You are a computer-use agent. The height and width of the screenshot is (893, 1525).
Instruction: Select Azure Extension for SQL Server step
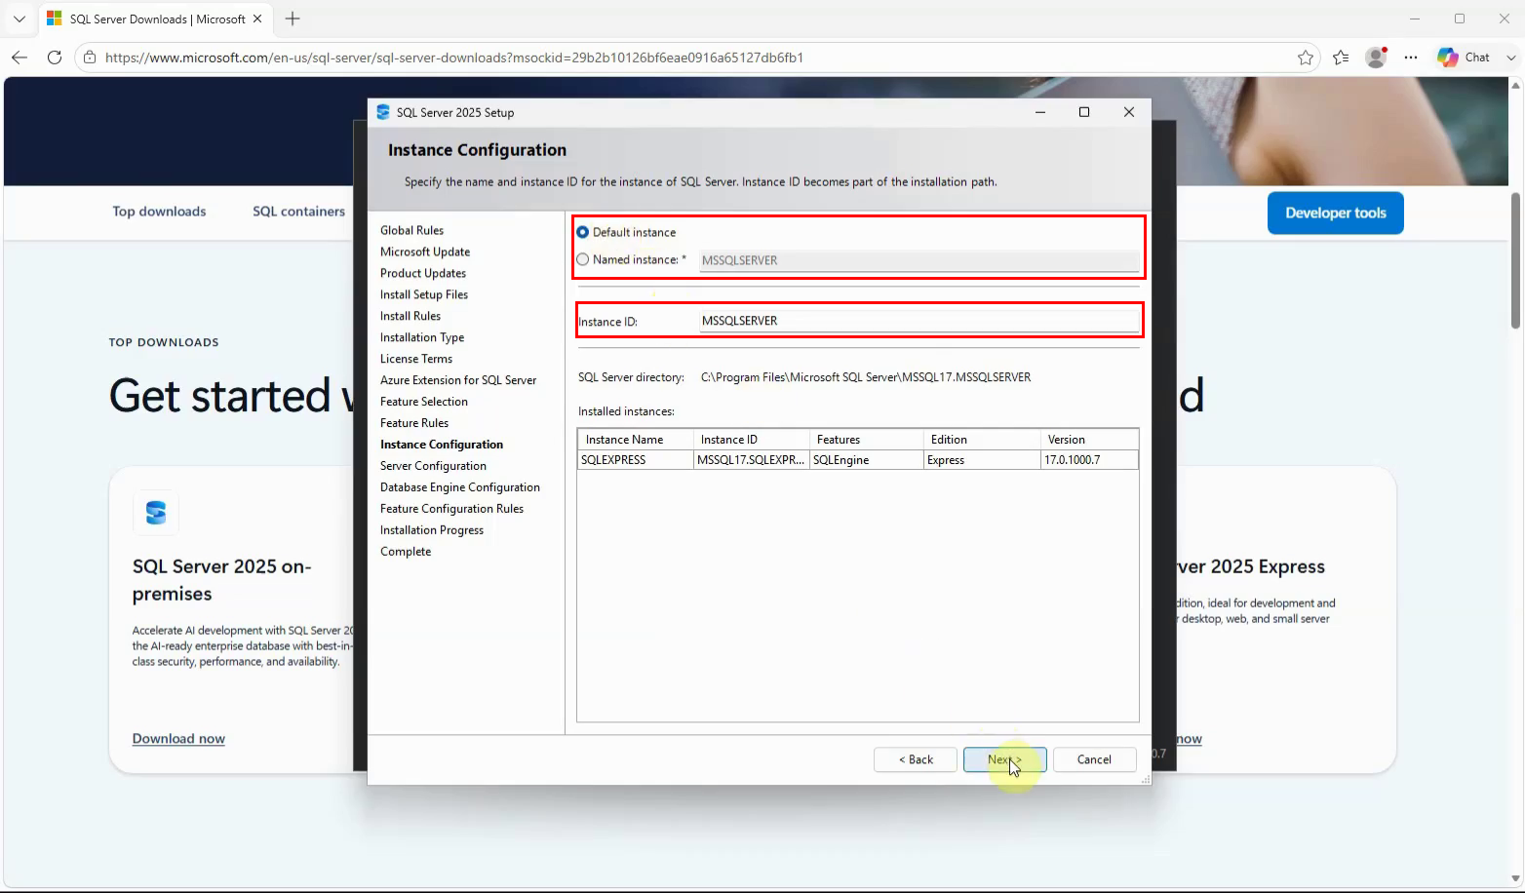458,380
